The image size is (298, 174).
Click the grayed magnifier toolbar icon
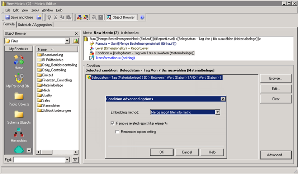coord(94,18)
